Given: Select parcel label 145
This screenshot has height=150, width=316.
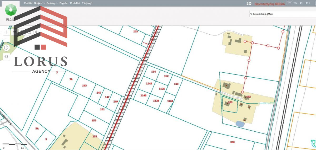Looking at the screenshot, I should coord(99,93).
